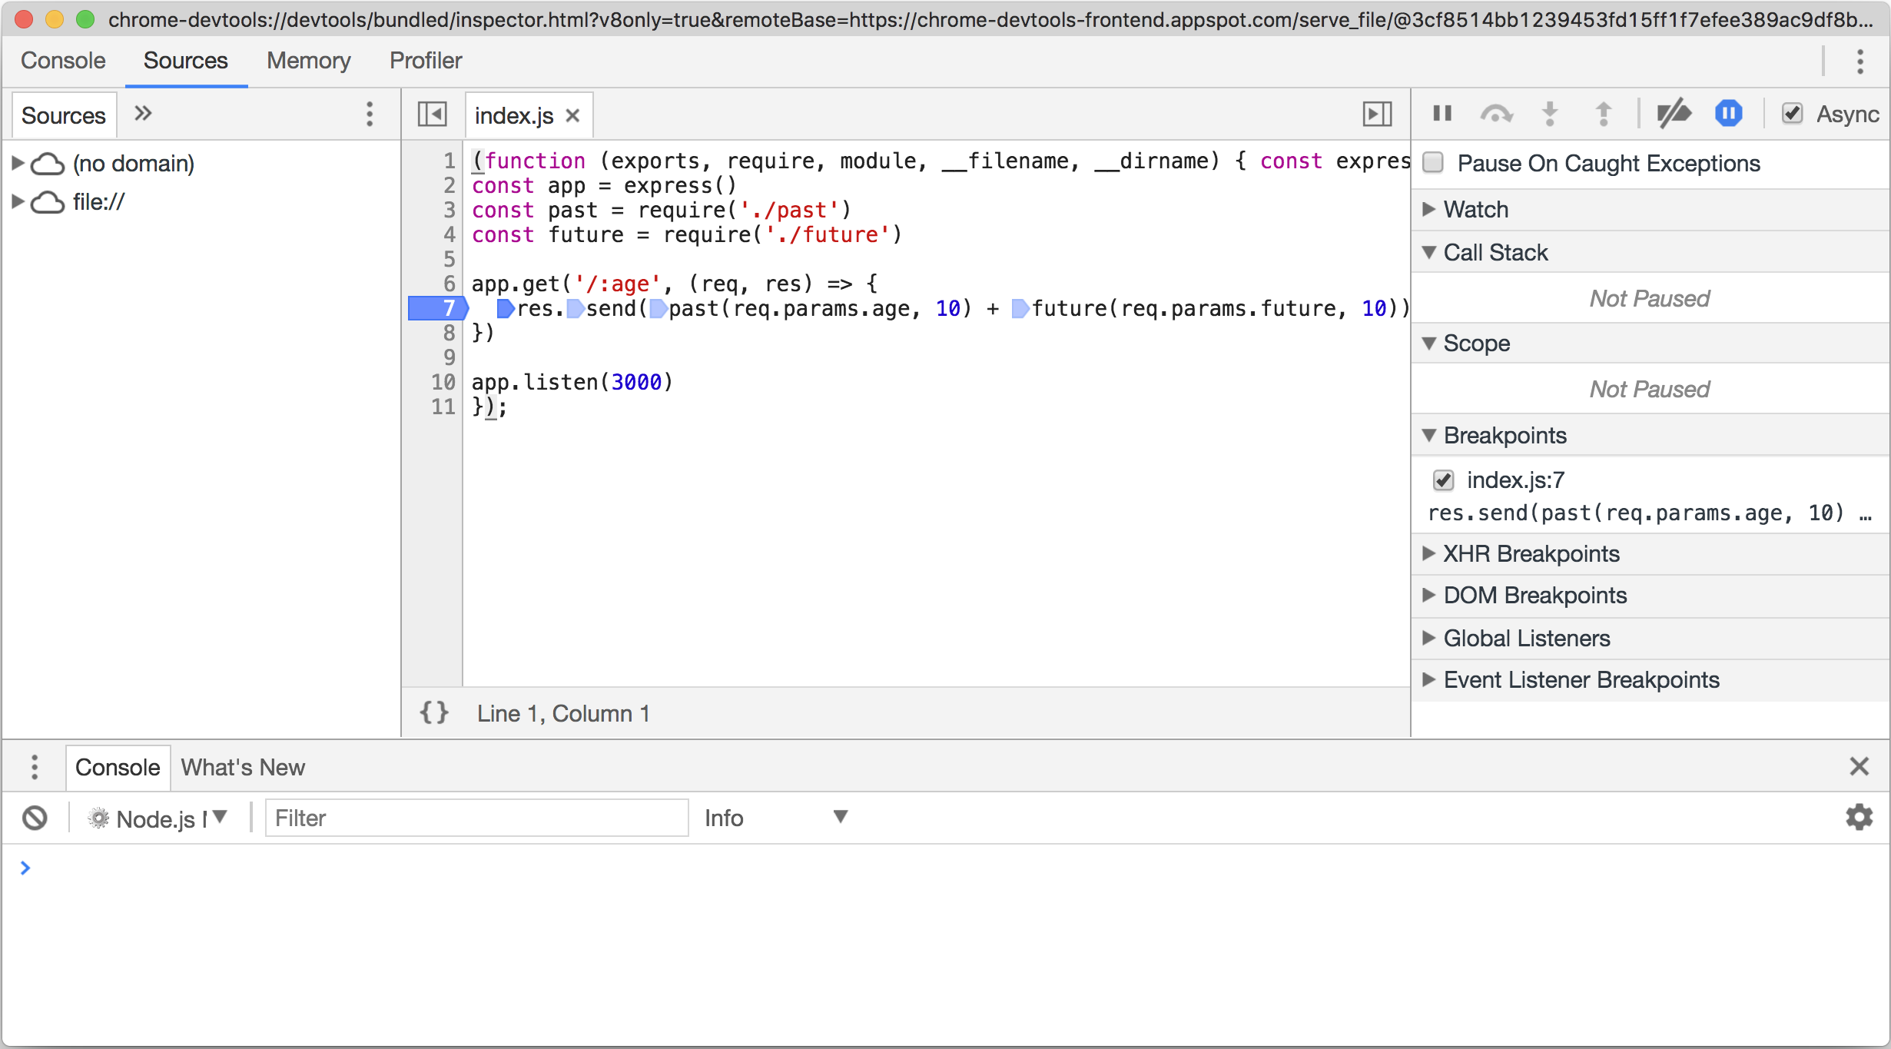The image size is (1891, 1049).
Task: Toggle pause on exceptions button
Action: point(1728,114)
